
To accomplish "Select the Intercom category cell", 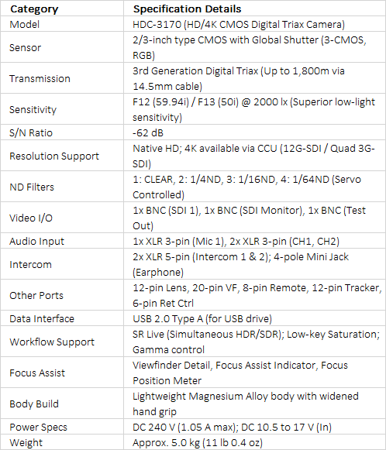I will (62, 264).
